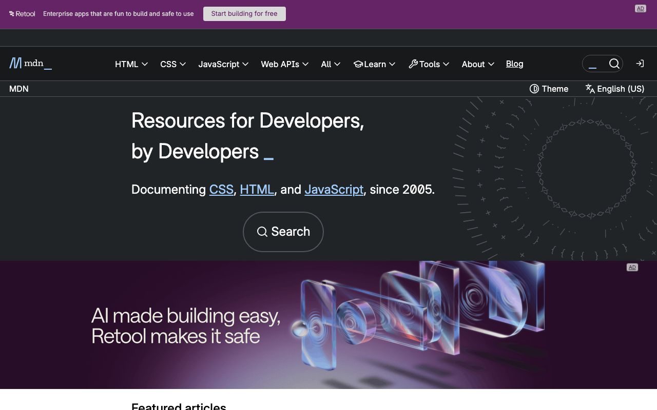The height and width of the screenshot is (410, 657).
Task: Click the Retool AI building ad image
Action: (328, 325)
